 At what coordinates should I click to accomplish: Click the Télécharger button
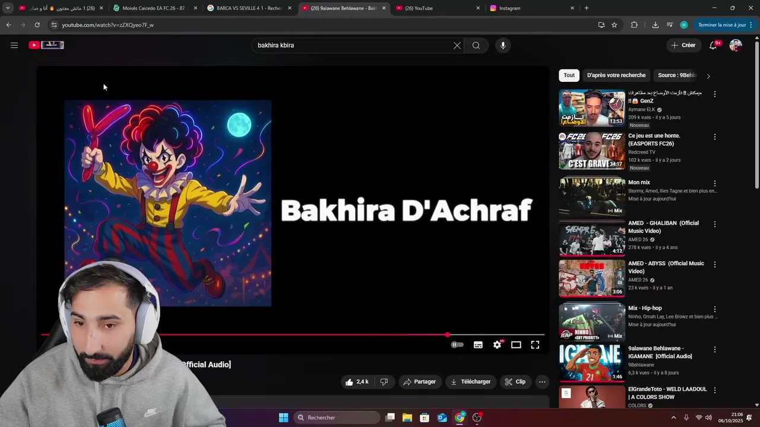[470, 382]
